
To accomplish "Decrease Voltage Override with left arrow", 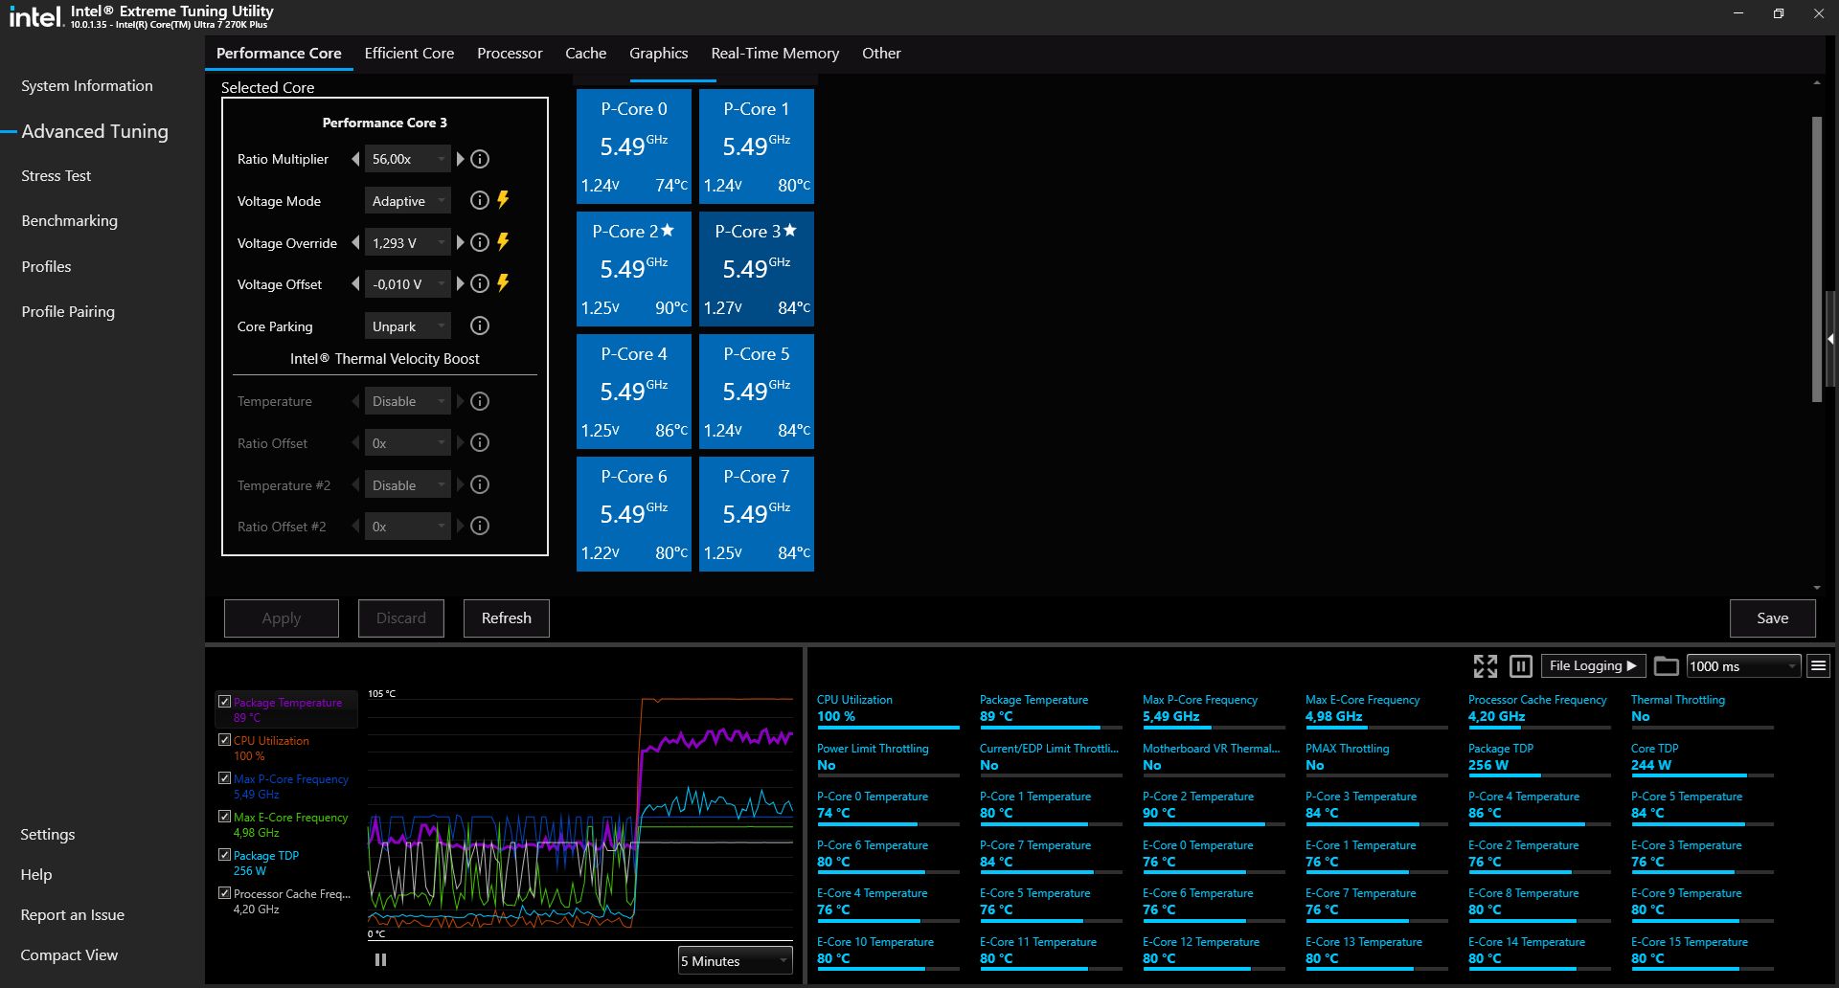I will point(356,242).
